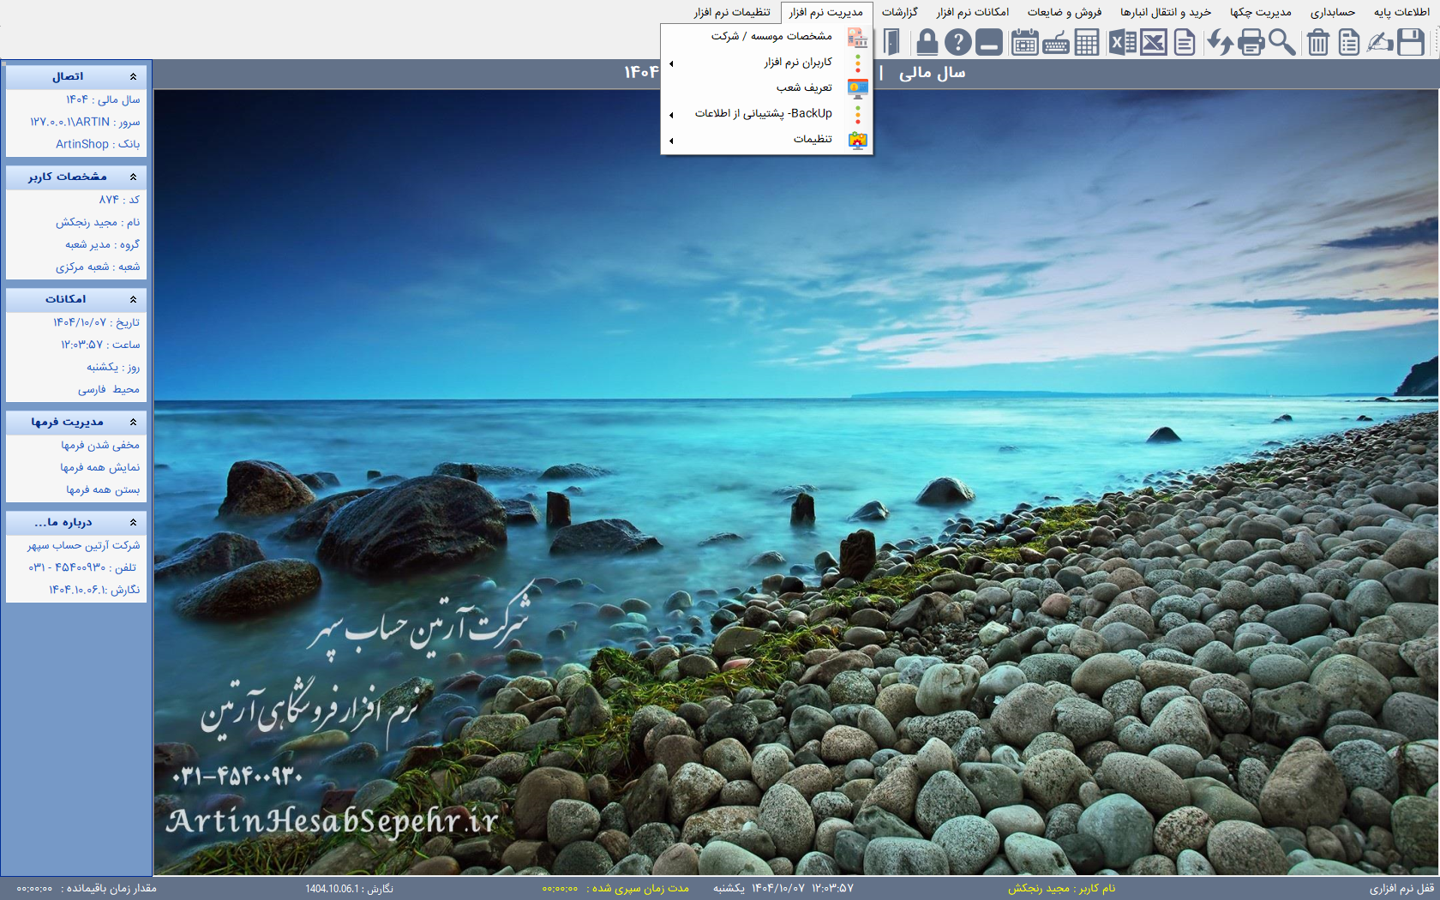Click the refresh arrows icon
This screenshot has height=900, width=1440.
pyautogui.click(x=1220, y=42)
